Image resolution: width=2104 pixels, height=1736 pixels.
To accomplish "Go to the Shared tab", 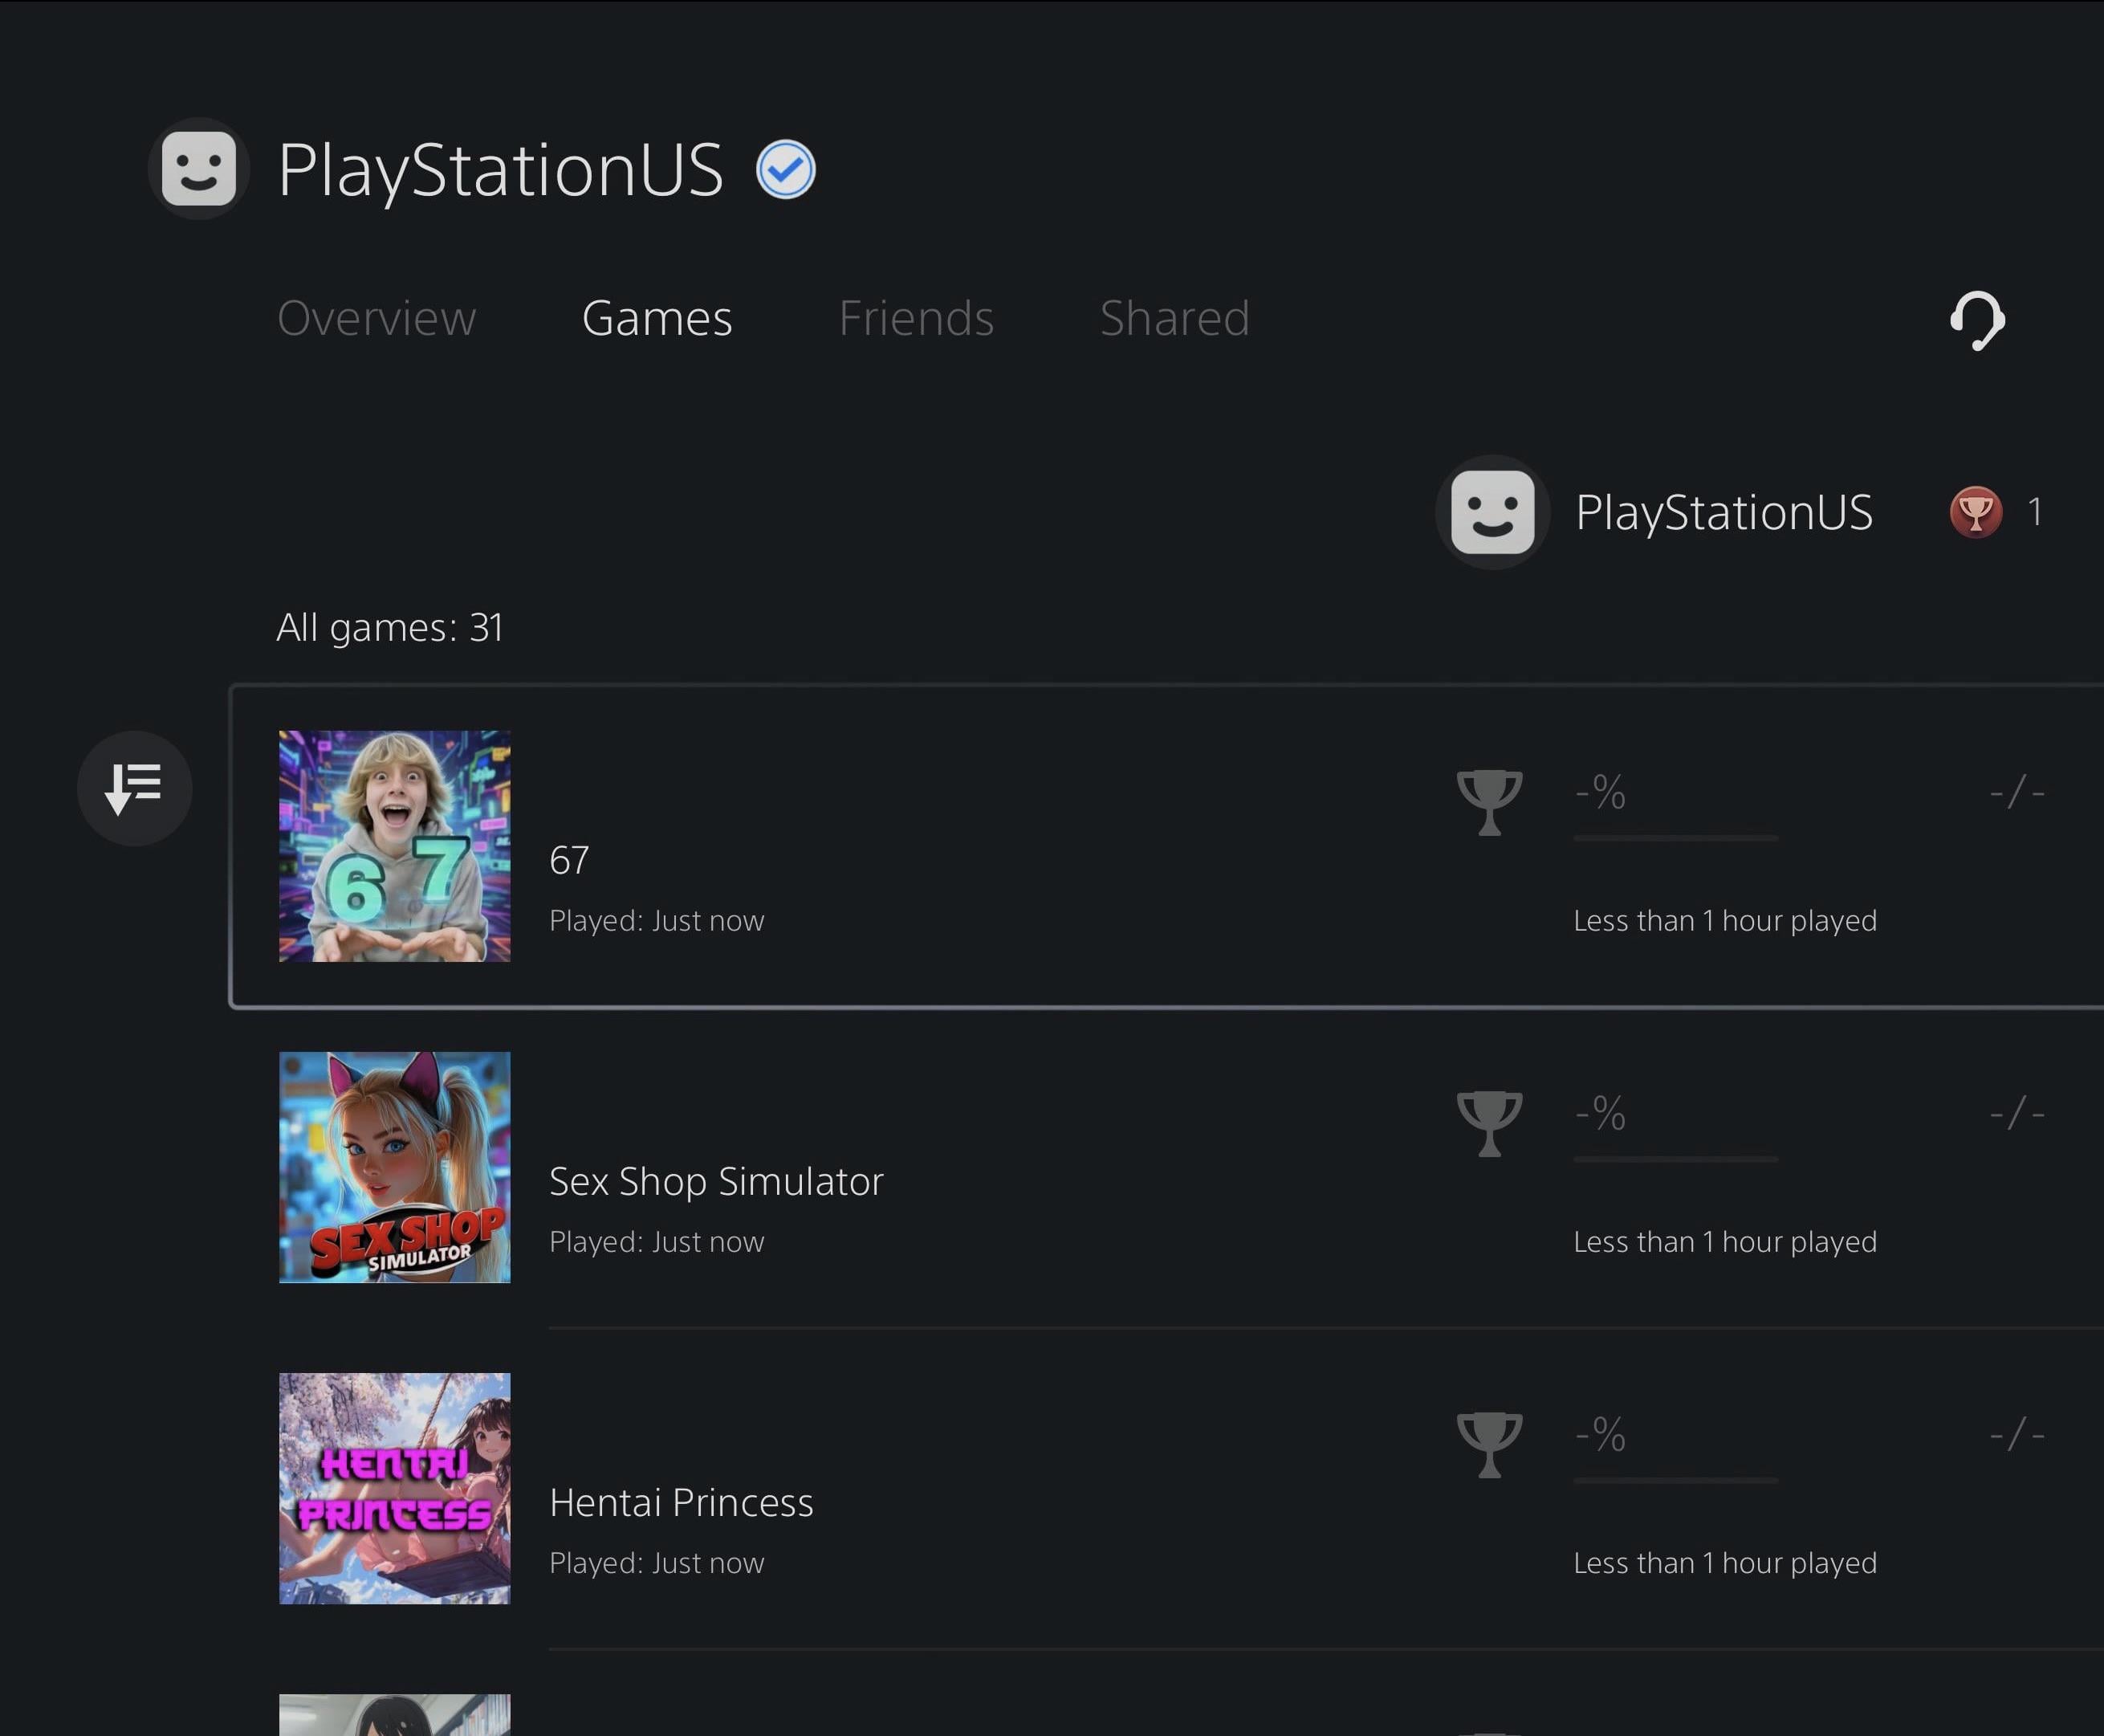I will pyautogui.click(x=1174, y=319).
